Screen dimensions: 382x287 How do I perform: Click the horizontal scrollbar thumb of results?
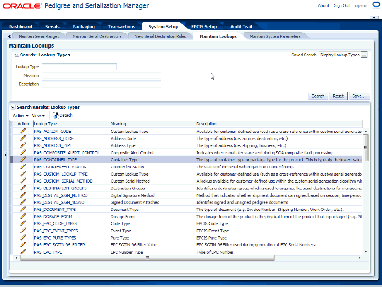pyautogui.click(x=147, y=258)
